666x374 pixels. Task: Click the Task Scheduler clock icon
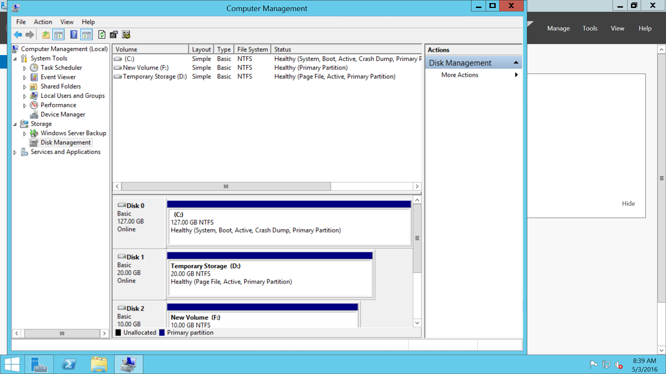tap(34, 68)
